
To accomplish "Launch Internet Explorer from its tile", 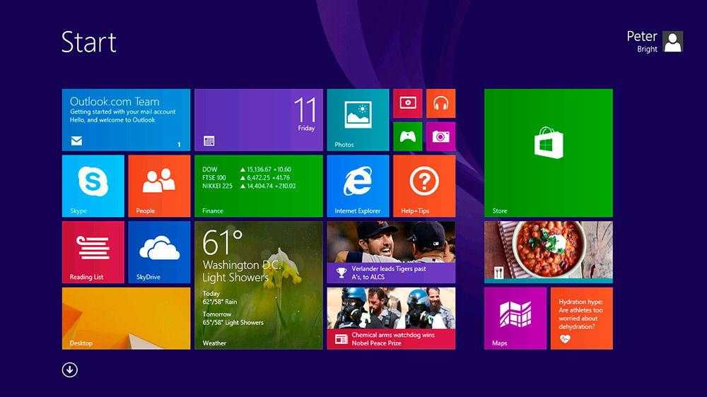I will click(x=358, y=186).
